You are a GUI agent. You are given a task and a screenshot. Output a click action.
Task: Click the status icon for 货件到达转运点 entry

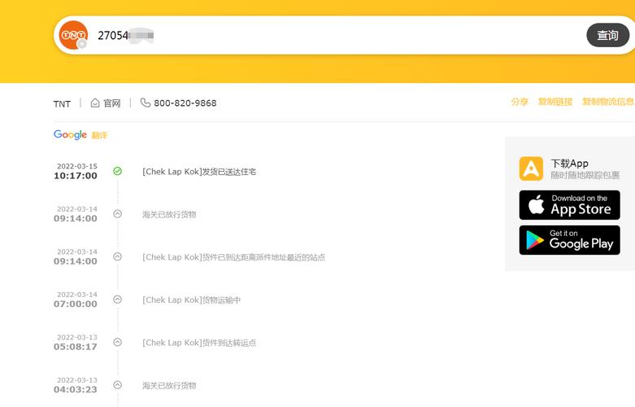tap(117, 342)
